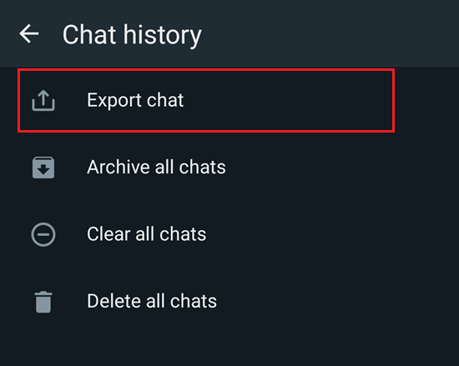Image resolution: width=459 pixels, height=366 pixels.
Task: Click blank area of Archive all chats row
Action: tap(336, 168)
